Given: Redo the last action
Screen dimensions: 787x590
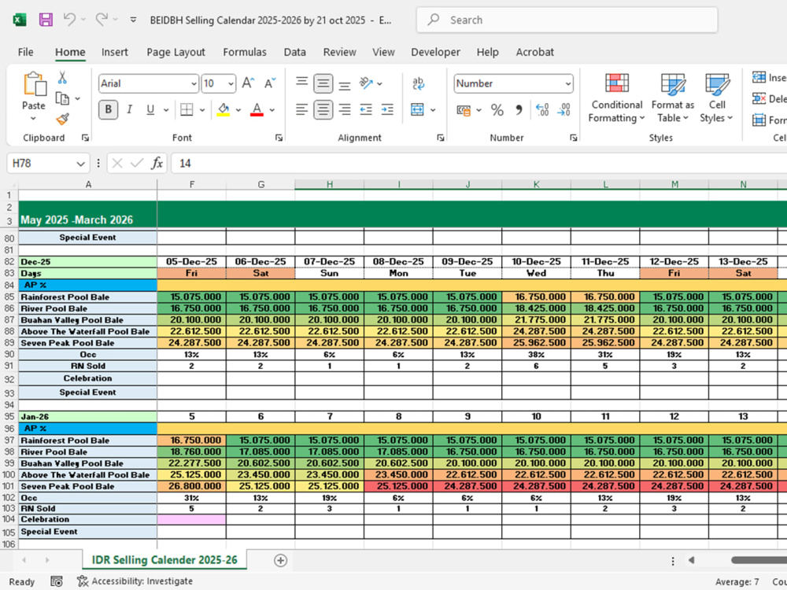Looking at the screenshot, I should click(102, 20).
